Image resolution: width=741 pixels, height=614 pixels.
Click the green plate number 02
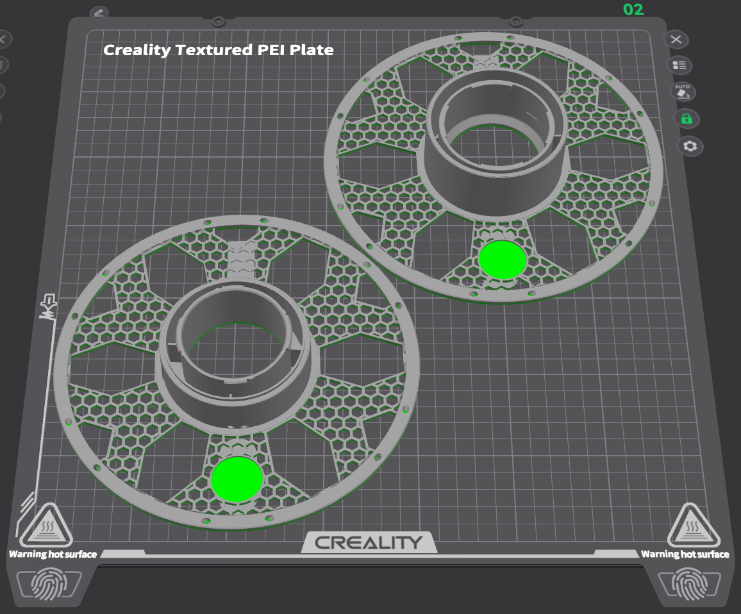(633, 10)
